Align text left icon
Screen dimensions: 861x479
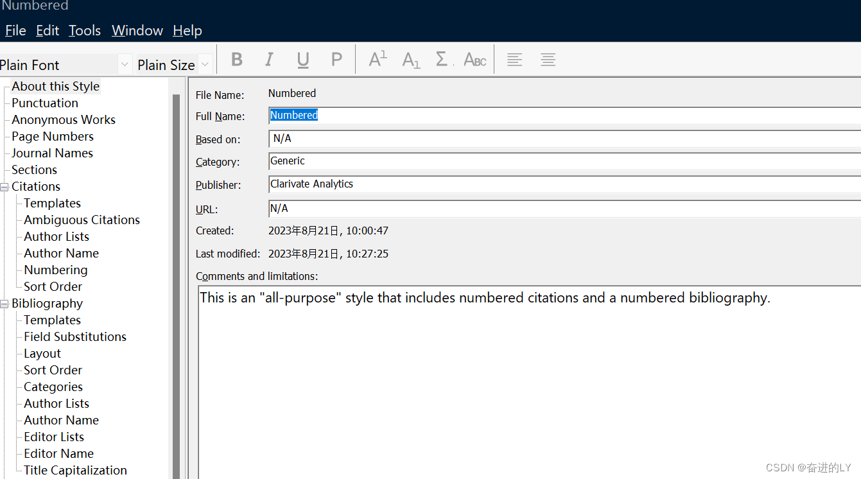click(x=514, y=60)
